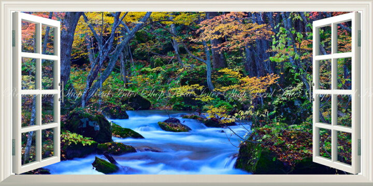Select the bottom-left glass pane of right shutter
373x186 pixels.
325,143
